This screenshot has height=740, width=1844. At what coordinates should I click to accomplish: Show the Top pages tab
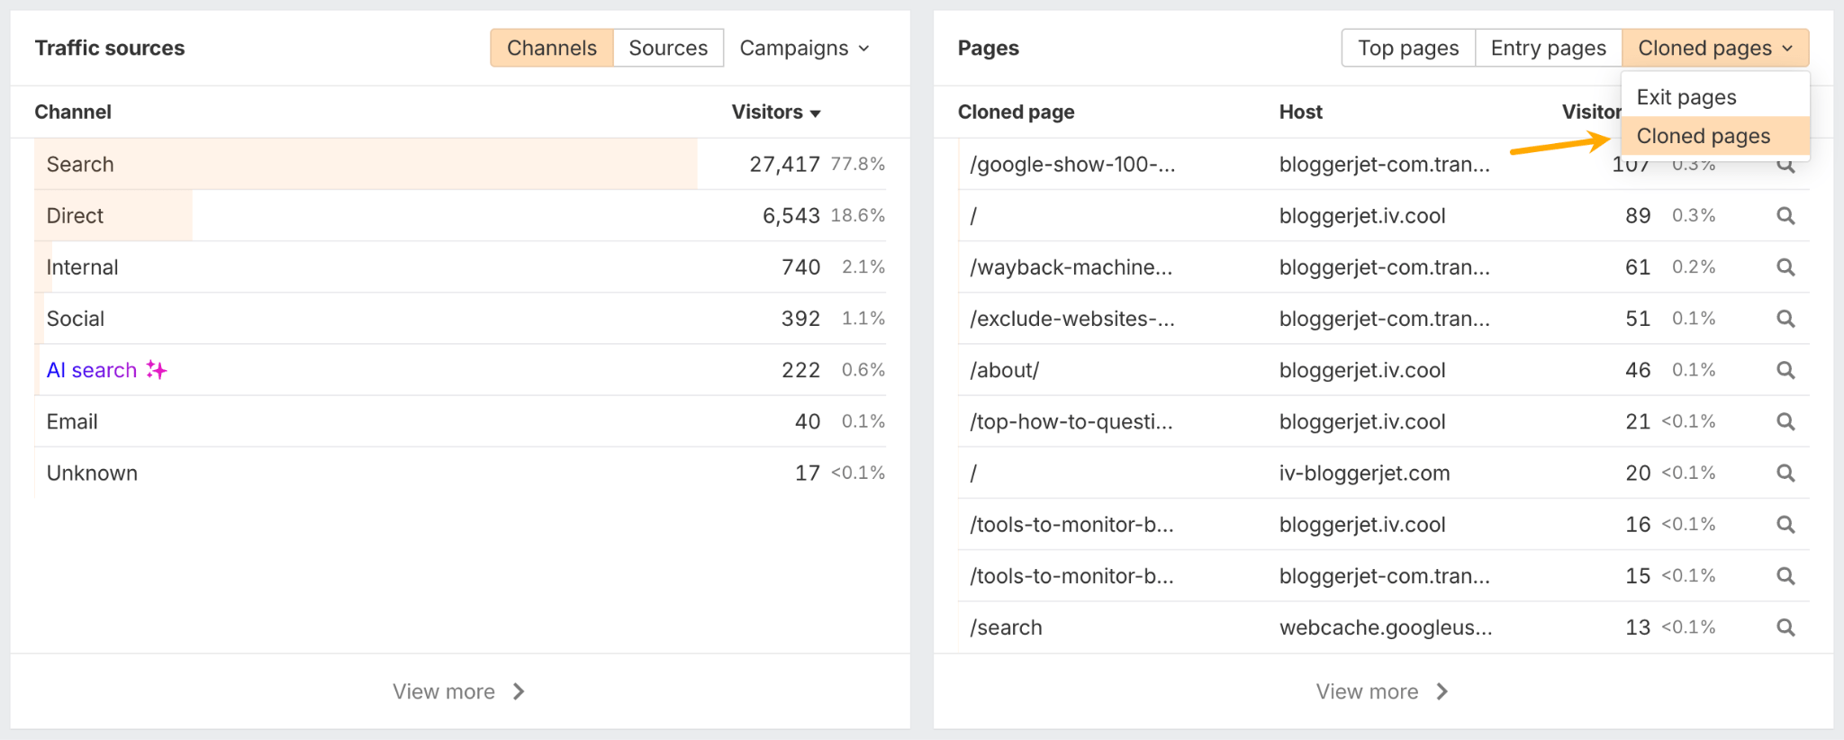click(1407, 48)
